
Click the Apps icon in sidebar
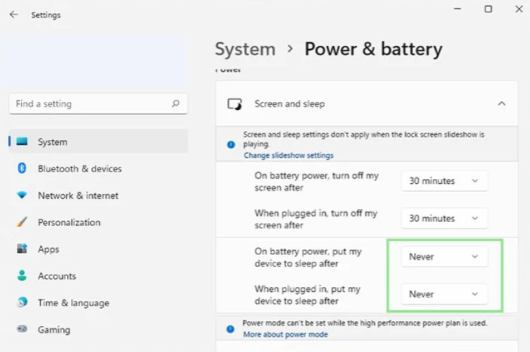point(23,249)
